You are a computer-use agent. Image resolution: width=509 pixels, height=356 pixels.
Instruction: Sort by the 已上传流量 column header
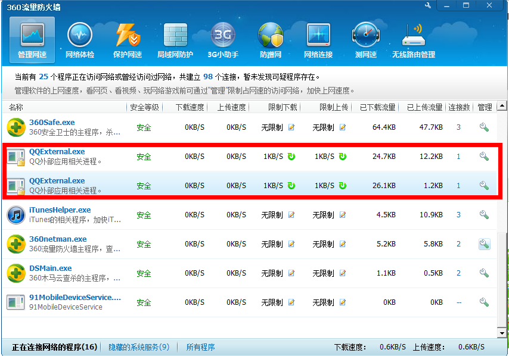coord(424,107)
